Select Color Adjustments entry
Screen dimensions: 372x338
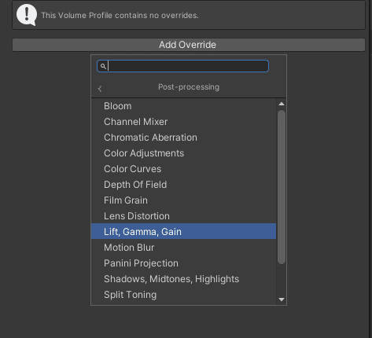pyautogui.click(x=183, y=153)
